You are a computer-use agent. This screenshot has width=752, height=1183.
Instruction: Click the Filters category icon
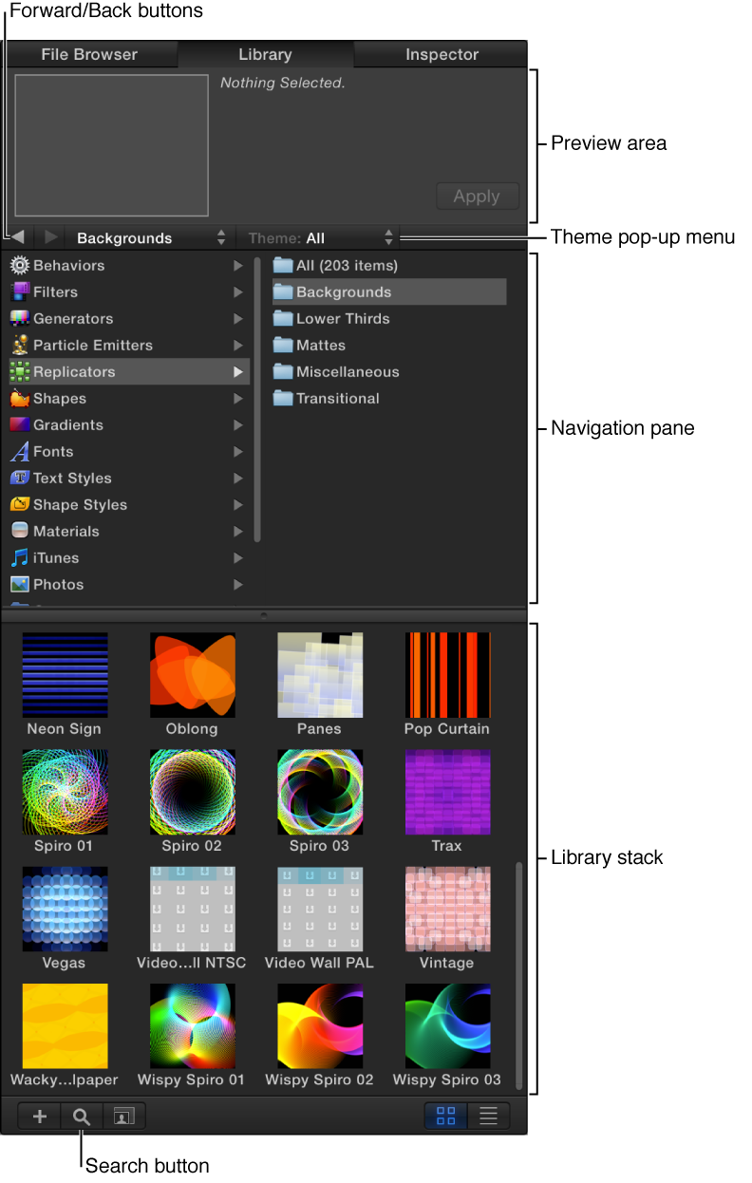pos(19,292)
